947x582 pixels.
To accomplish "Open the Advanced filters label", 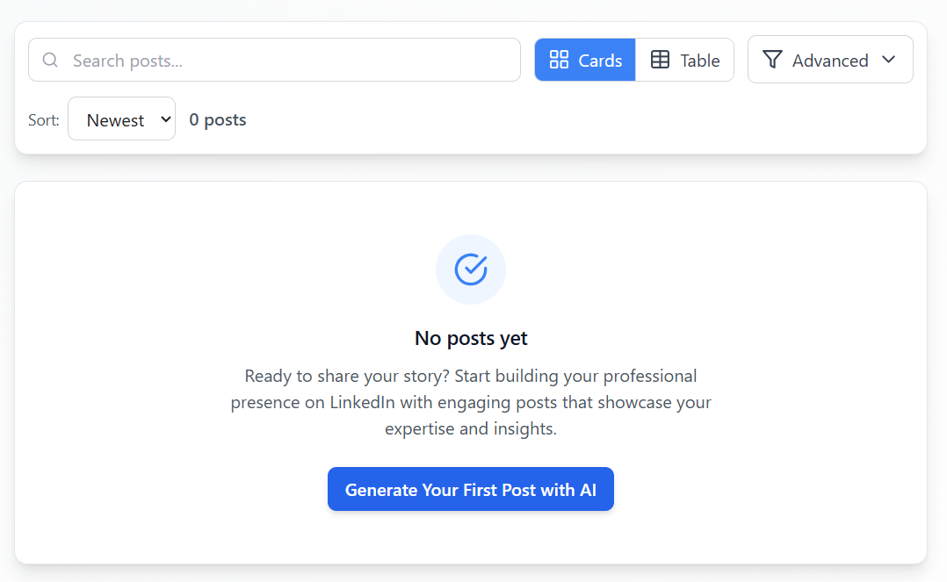I will point(830,61).
